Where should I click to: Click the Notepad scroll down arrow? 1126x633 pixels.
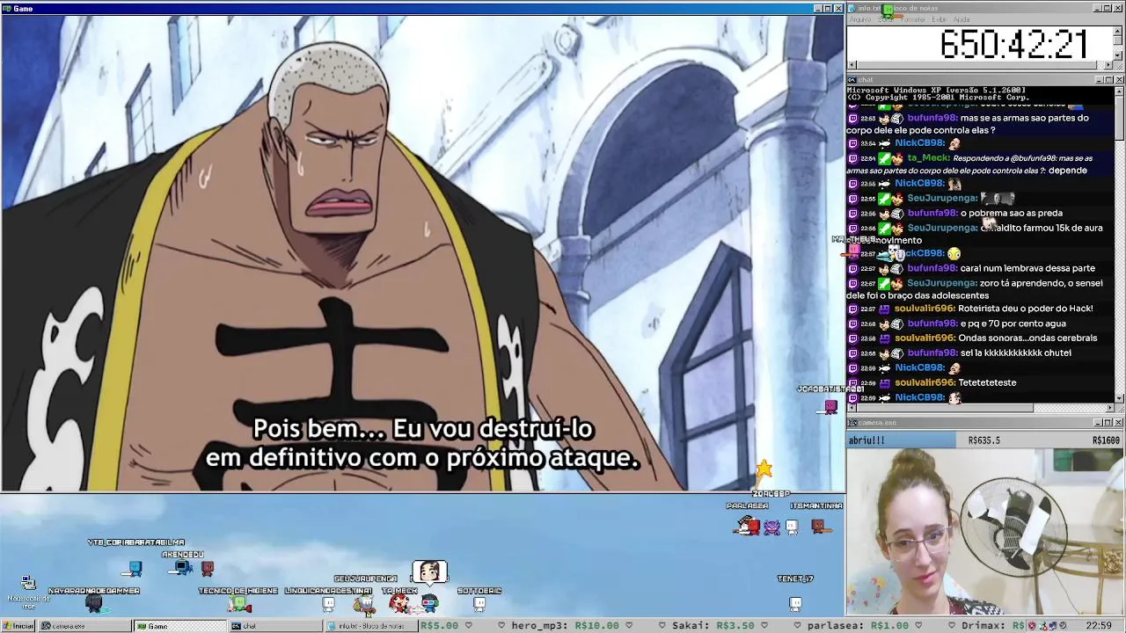tap(1119, 55)
